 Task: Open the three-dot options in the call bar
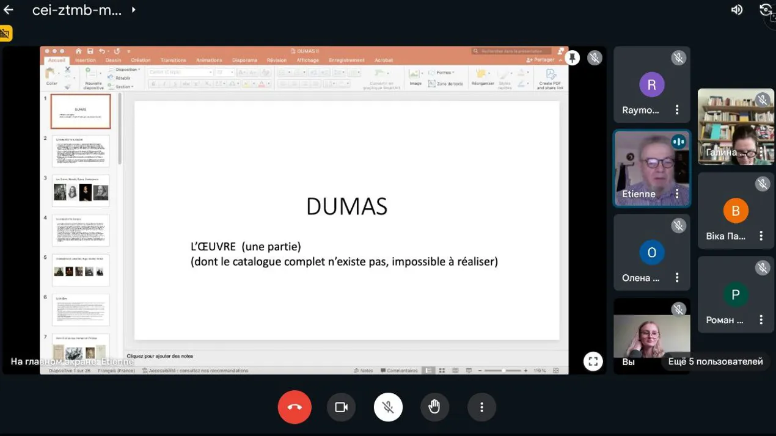(481, 407)
